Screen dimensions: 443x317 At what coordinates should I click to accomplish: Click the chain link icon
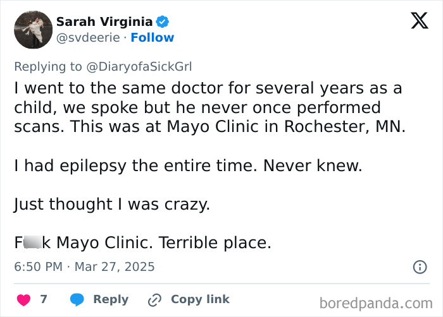click(x=154, y=299)
